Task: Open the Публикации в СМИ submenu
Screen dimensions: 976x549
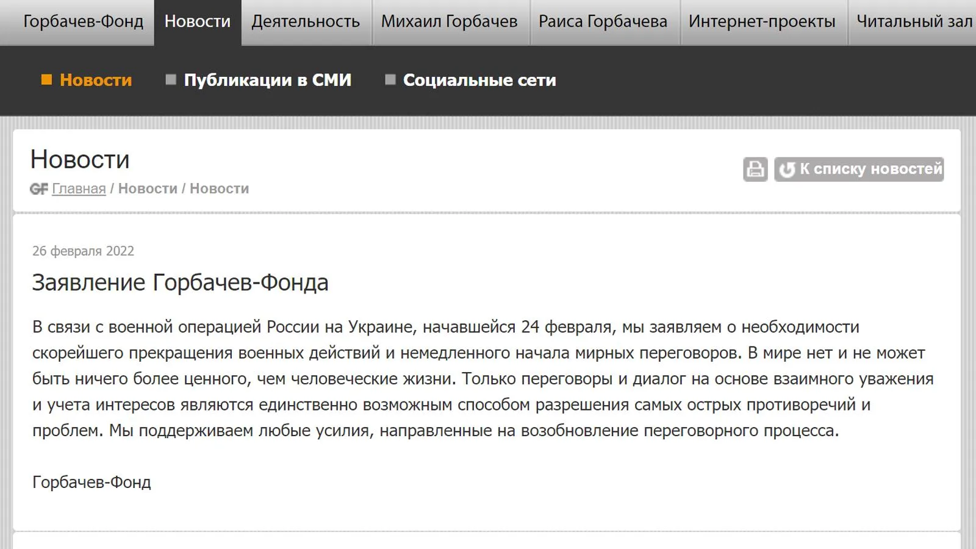Action: tap(268, 80)
